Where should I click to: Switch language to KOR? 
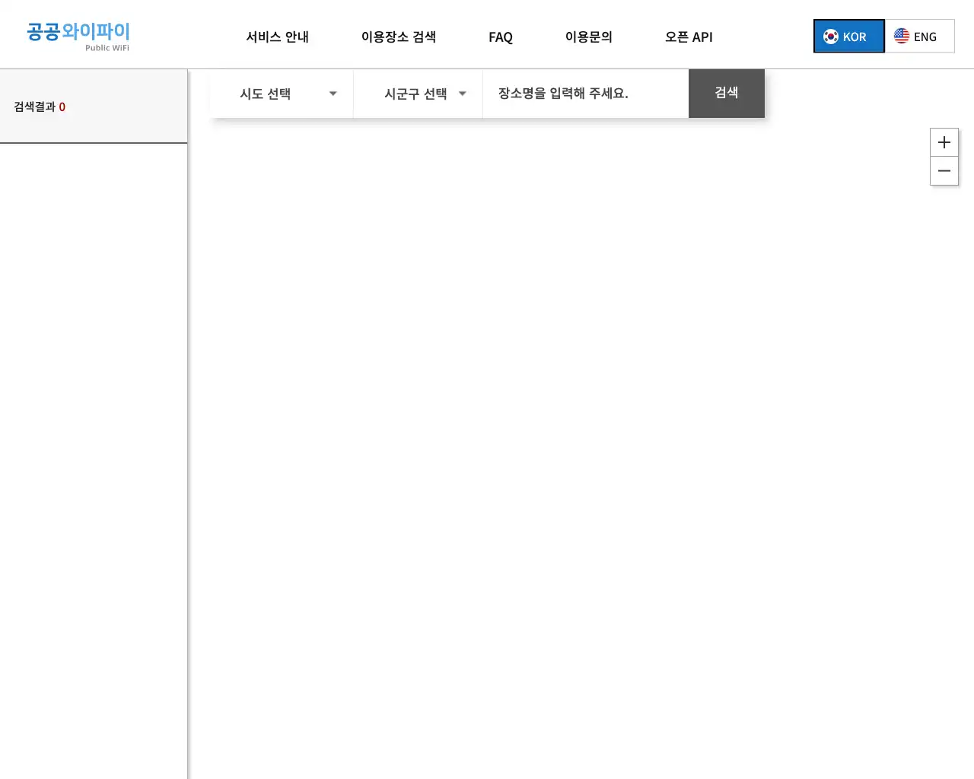pyautogui.click(x=848, y=35)
